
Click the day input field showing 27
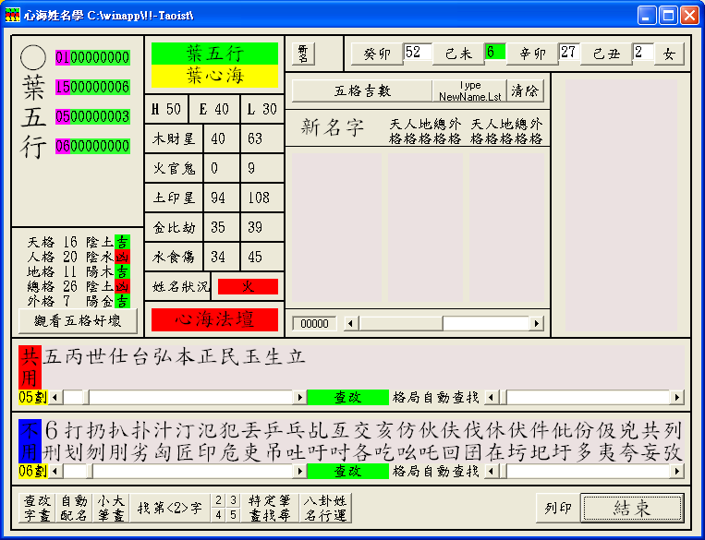(x=569, y=52)
